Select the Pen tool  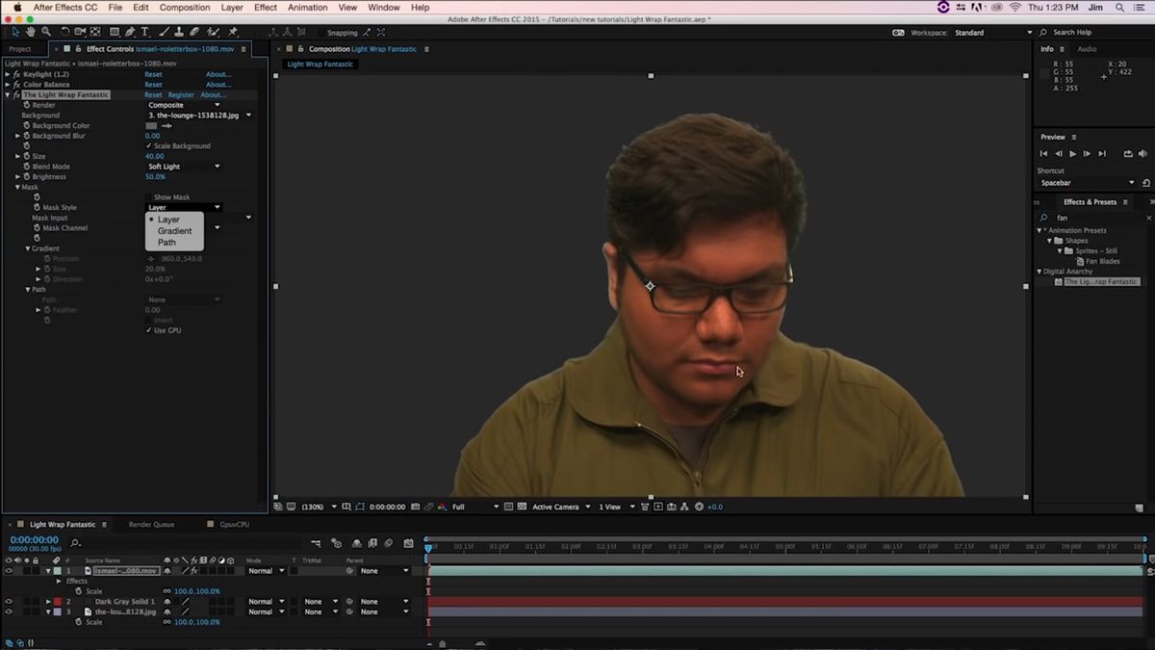pyautogui.click(x=131, y=32)
